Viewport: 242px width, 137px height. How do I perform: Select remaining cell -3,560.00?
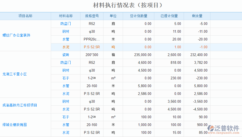[x=197, y=102]
